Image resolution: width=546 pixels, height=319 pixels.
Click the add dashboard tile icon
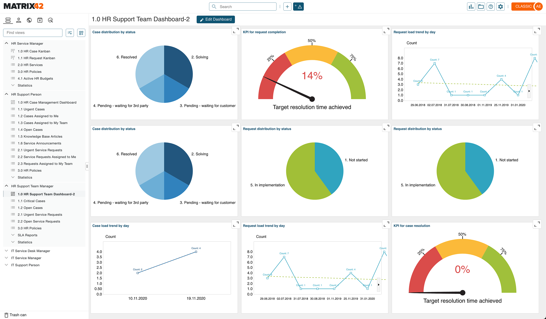click(x=81, y=33)
